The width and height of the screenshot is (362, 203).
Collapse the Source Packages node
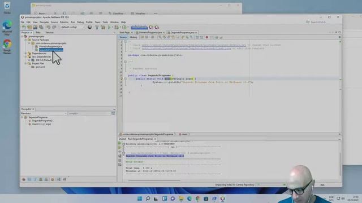click(25, 40)
